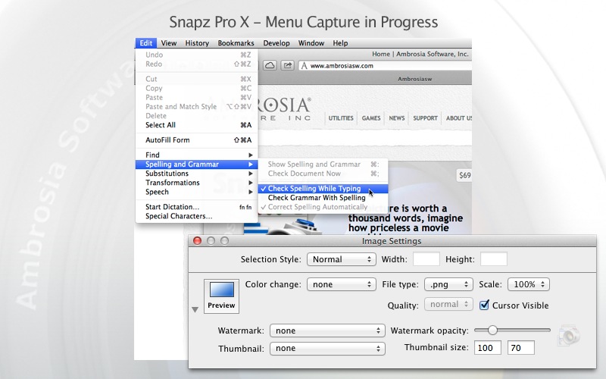Open the Scale percentage dropdown
Screen dimensions: 606x379
(x=528, y=284)
